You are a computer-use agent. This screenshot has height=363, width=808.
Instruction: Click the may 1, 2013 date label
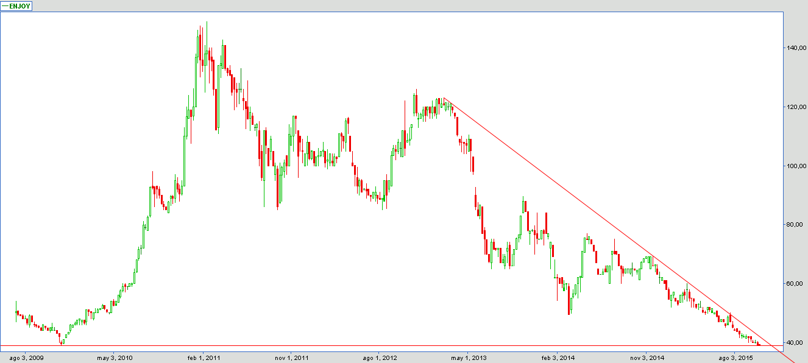coord(470,358)
